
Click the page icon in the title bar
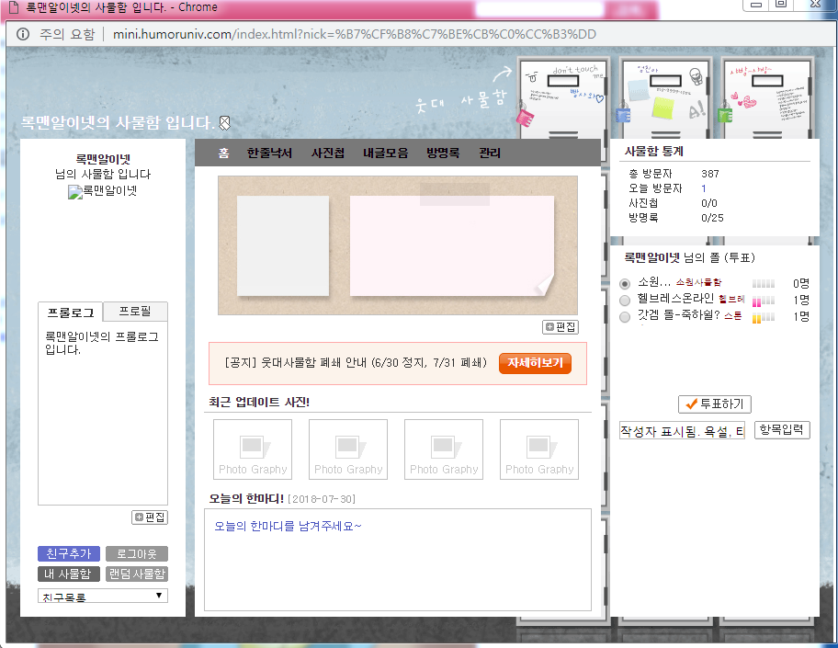coord(14,7)
